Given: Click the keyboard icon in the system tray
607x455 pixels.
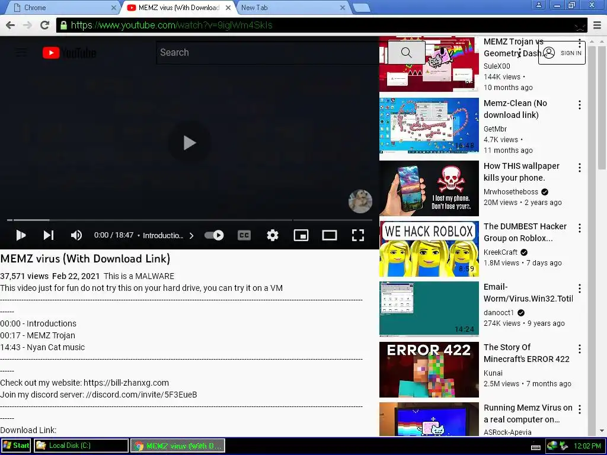Looking at the screenshot, I should tap(536, 447).
